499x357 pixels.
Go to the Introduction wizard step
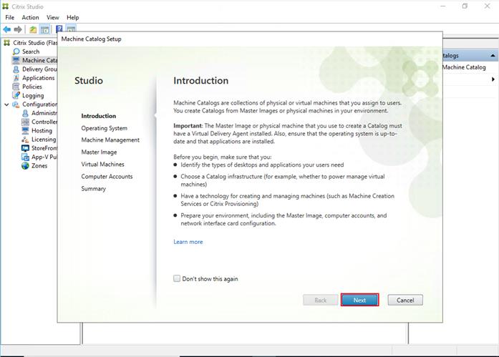(x=98, y=116)
